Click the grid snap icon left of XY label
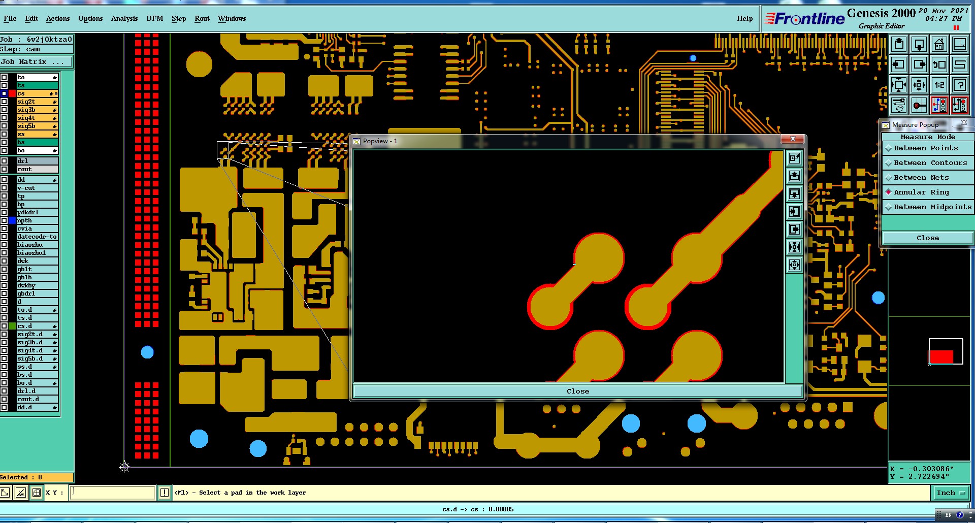The width and height of the screenshot is (975, 523). (x=37, y=493)
